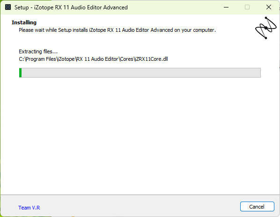Minimize the Setup installer window

pos(226,7)
